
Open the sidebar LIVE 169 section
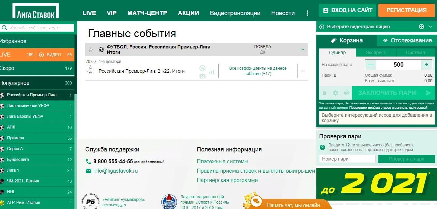(x=18, y=55)
